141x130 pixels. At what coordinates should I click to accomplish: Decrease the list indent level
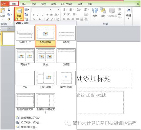[x=64, y=14]
